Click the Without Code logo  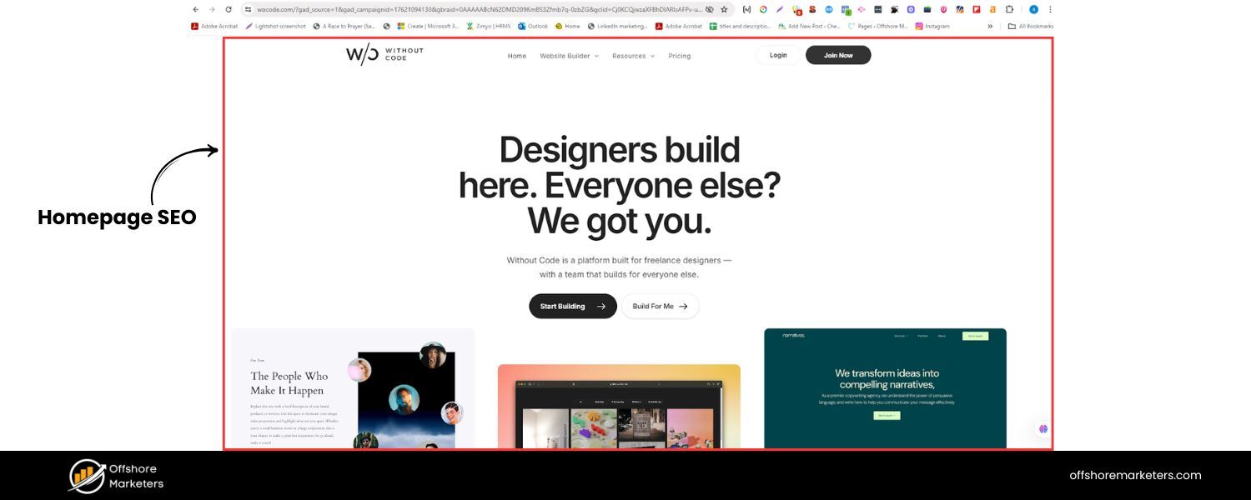[384, 53]
